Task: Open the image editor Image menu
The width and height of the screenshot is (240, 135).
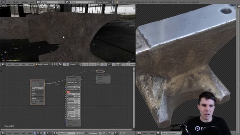Action: coord(152,133)
